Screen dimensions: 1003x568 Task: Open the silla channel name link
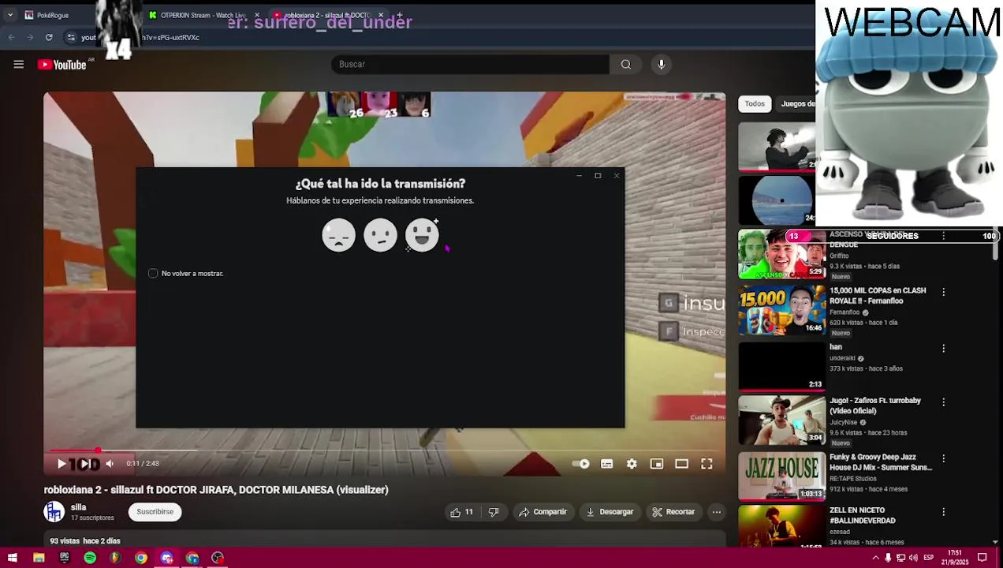78,507
